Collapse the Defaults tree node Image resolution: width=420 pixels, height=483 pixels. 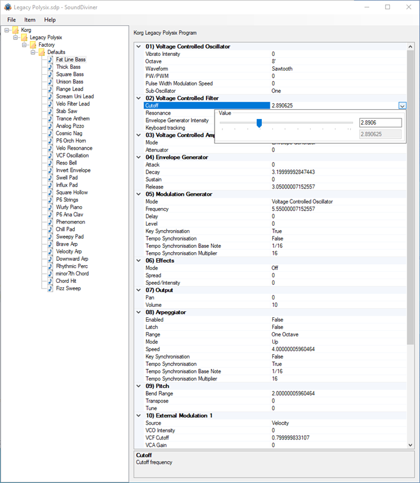point(33,52)
